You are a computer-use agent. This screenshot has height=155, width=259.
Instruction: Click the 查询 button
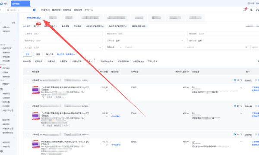(28, 54)
